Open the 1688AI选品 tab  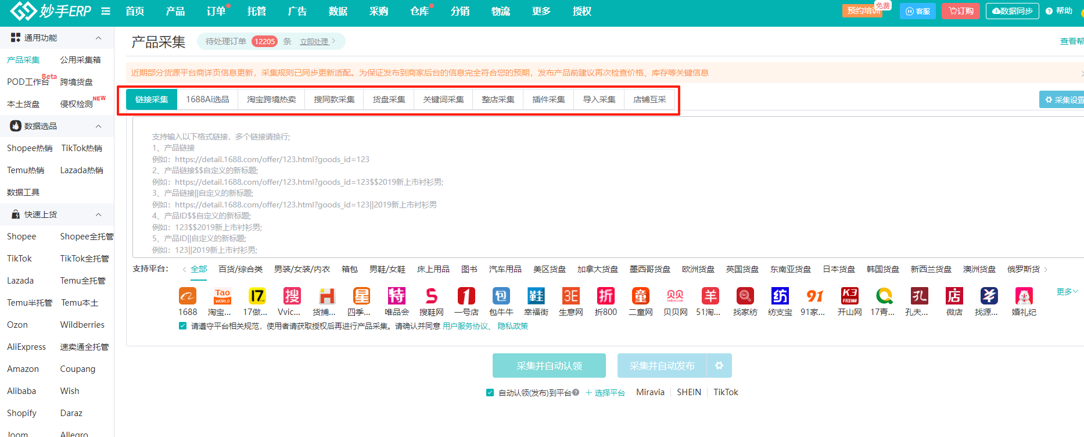[207, 99]
